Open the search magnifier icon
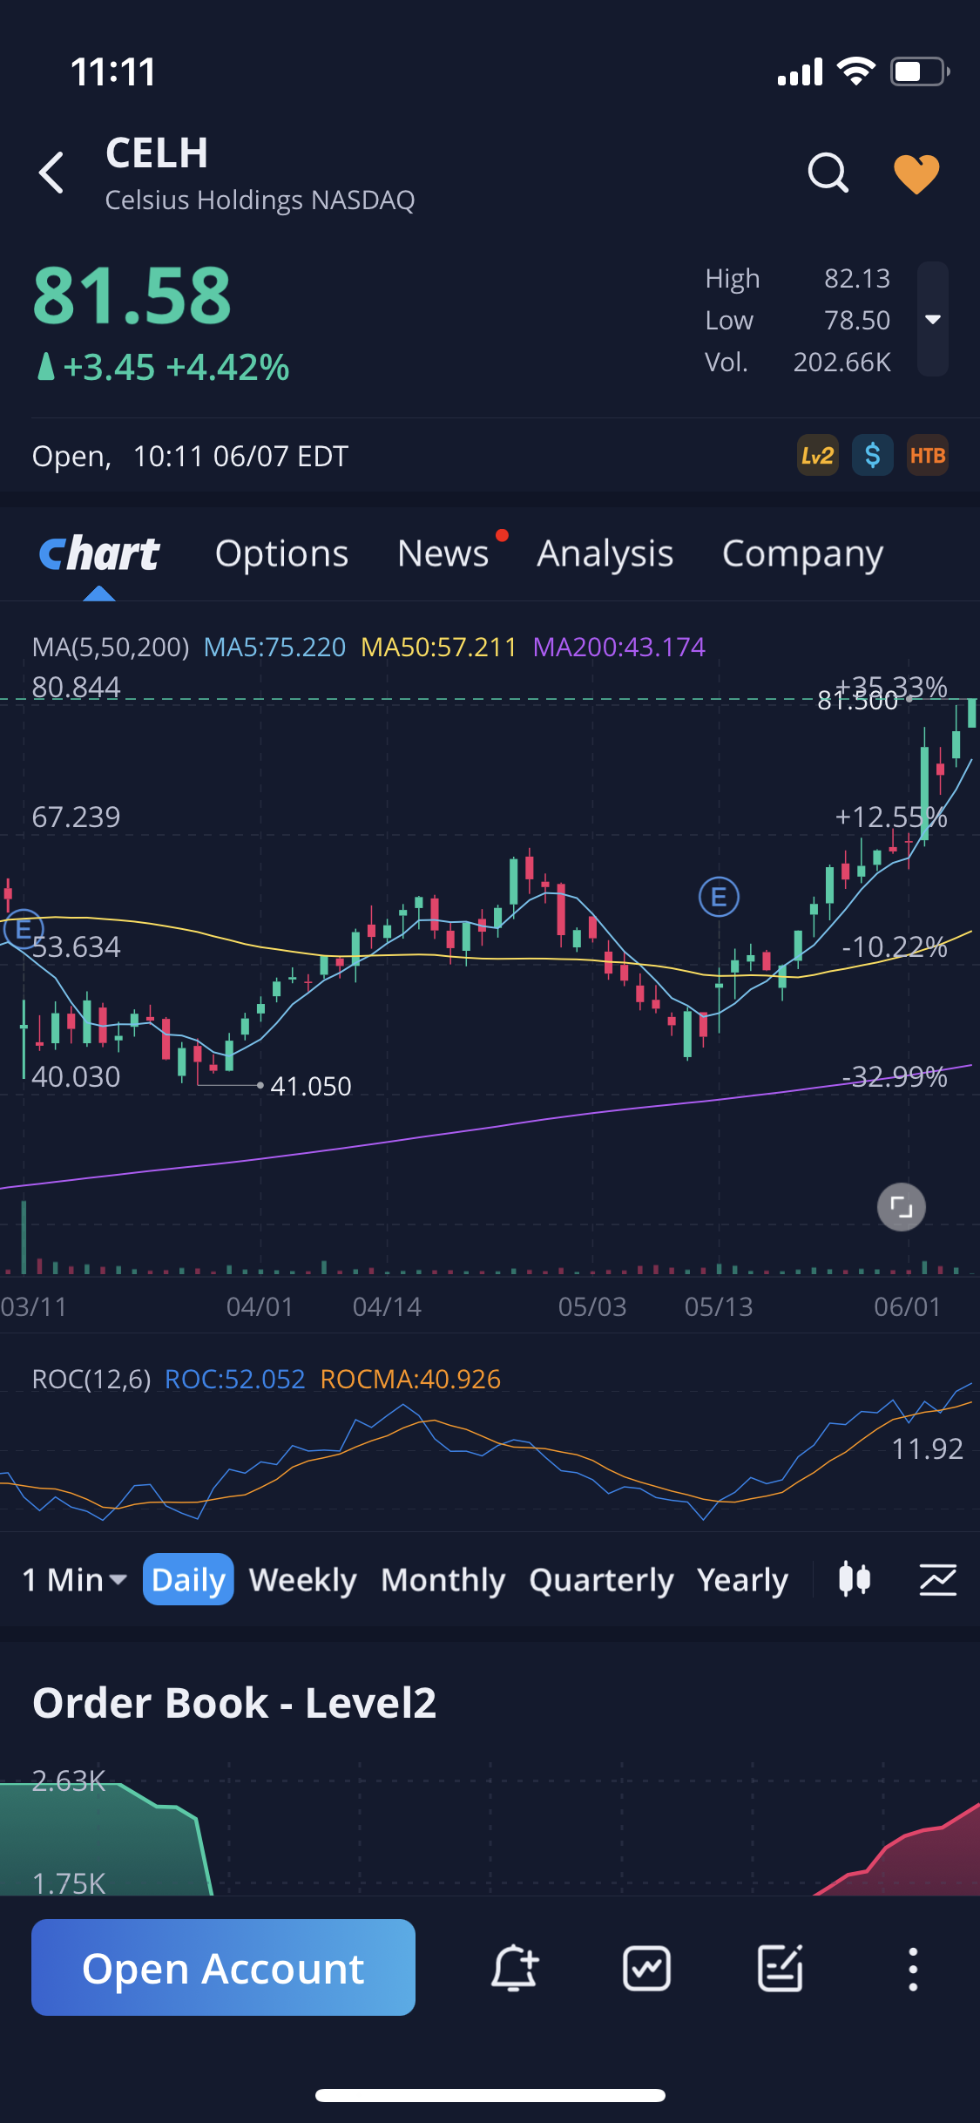This screenshot has width=980, height=2123. point(827,173)
